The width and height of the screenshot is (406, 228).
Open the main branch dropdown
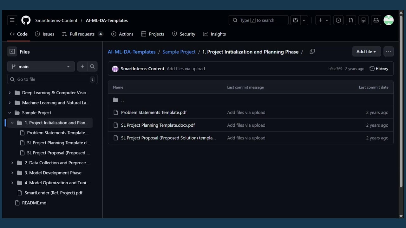click(x=41, y=66)
